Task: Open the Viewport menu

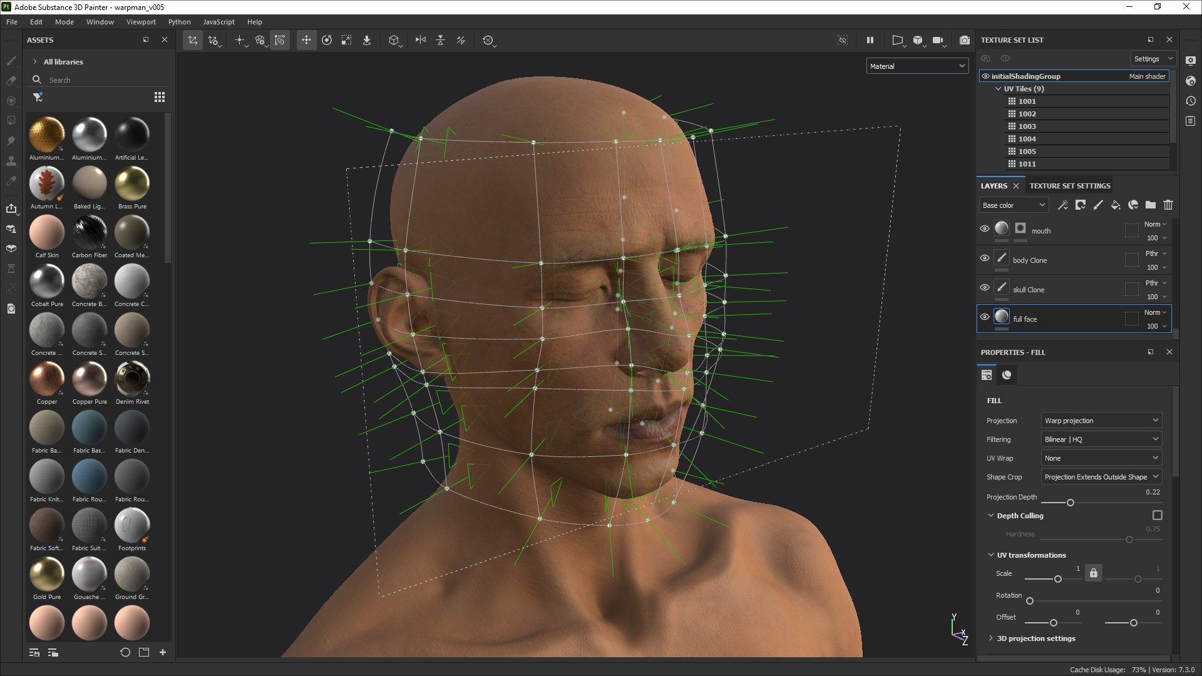Action: 141,22
